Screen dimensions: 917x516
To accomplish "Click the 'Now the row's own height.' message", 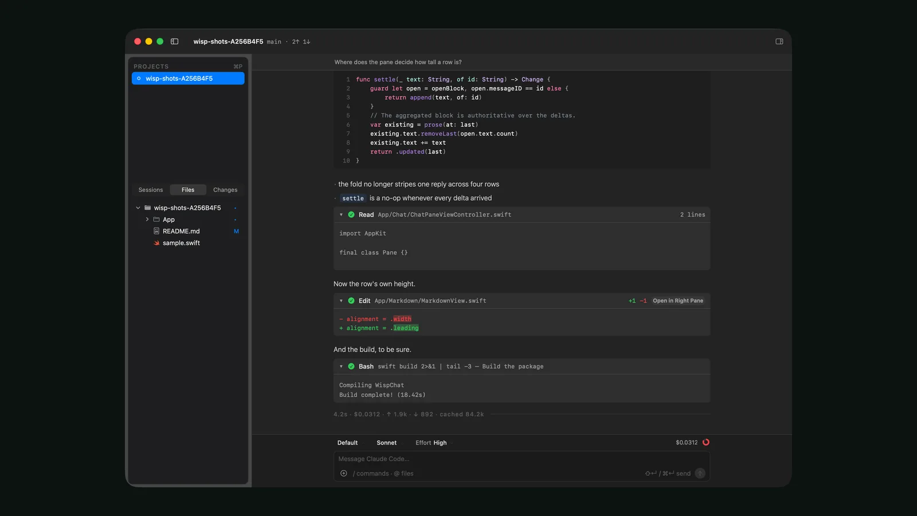I will [374, 284].
